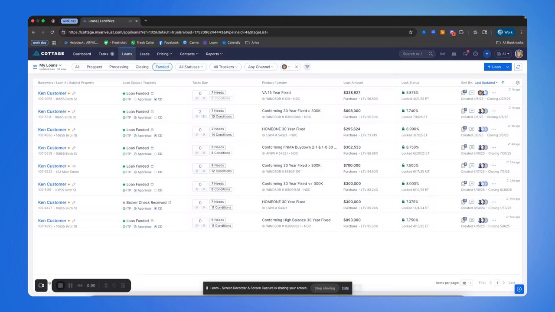
Task: Toggle ITP tracker on loan 10014972
Action: [127, 99]
